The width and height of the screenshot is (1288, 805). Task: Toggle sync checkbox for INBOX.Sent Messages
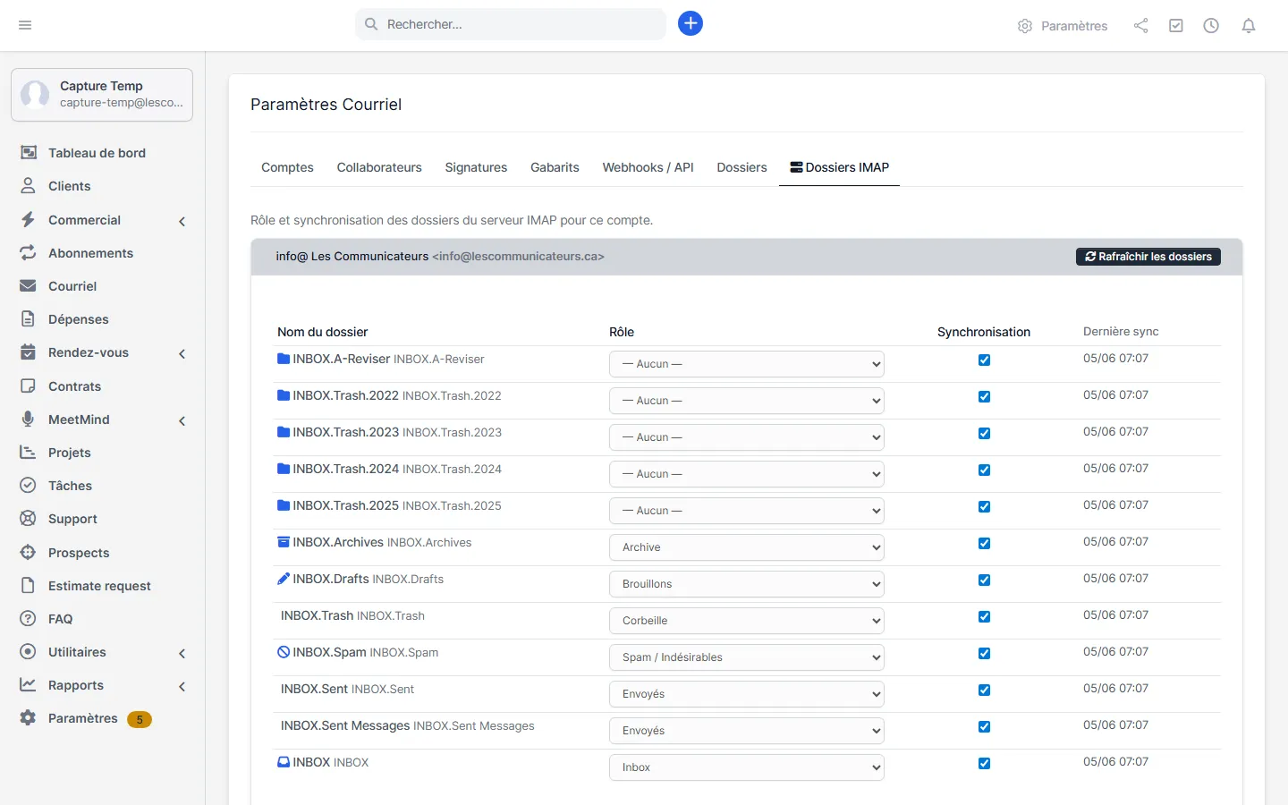click(984, 726)
